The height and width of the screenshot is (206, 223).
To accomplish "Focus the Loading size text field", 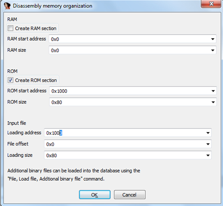I will 125,155.
